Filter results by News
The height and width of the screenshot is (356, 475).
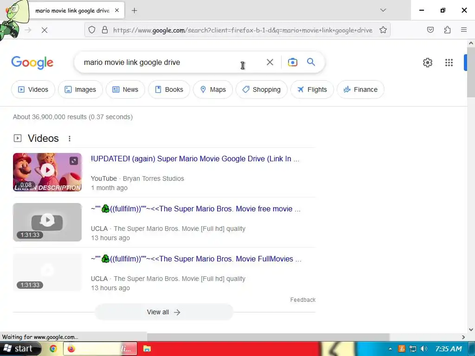click(125, 89)
